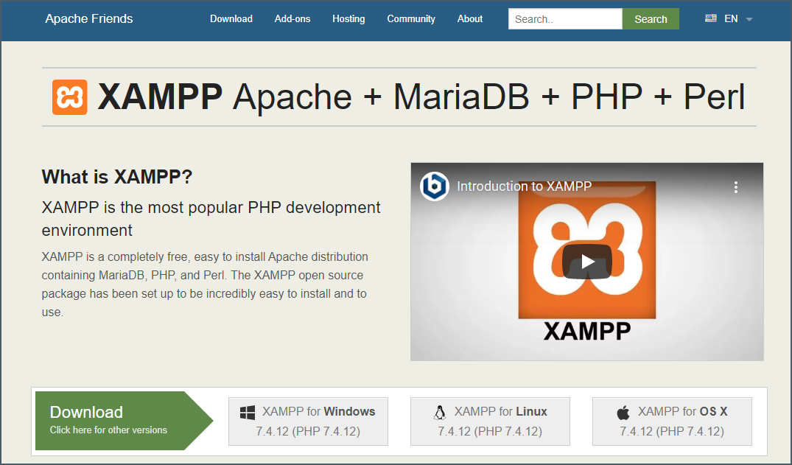792x465 pixels.
Task: Click the XAMPP video thumbnail's orange logo
Action: pos(587,251)
